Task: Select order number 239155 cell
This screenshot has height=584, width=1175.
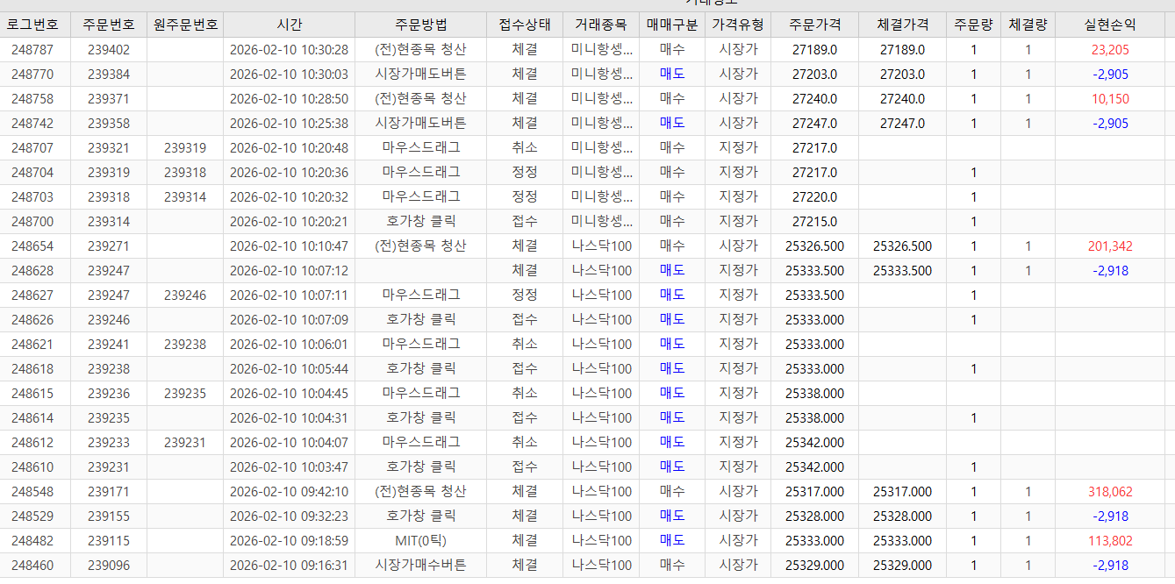Action: 109,516
